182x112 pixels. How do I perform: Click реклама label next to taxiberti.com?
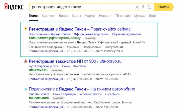pyautogui.click(x=58, y=98)
